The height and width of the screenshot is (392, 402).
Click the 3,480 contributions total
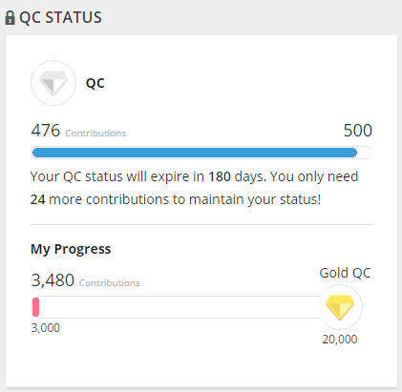tap(53, 280)
